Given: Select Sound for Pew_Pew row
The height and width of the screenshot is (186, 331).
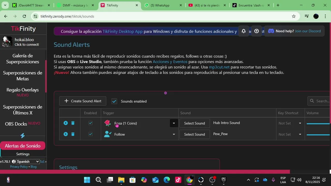Looking at the screenshot, I should point(194,134).
